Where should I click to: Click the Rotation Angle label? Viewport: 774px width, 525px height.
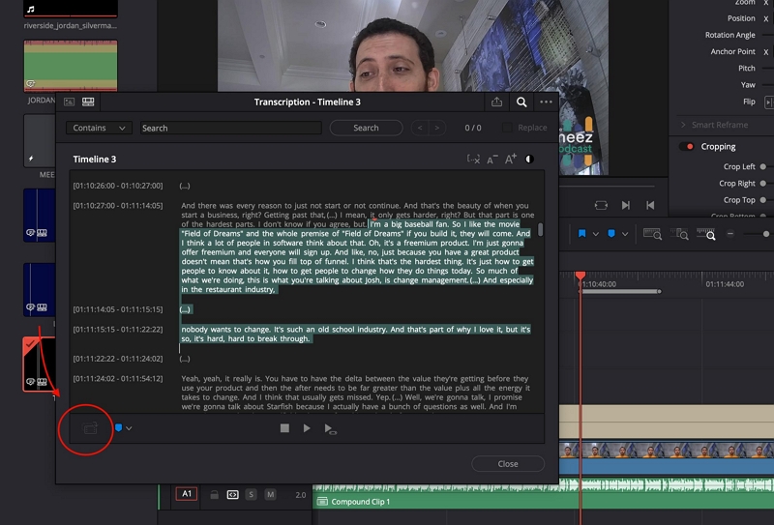(x=730, y=35)
